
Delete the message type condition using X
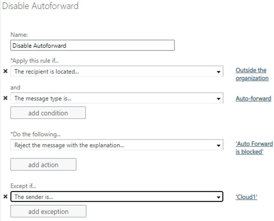(x=5, y=98)
